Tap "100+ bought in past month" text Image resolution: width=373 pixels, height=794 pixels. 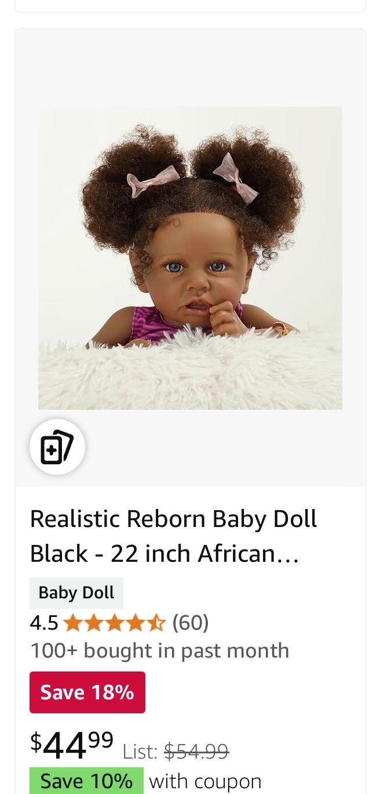[x=159, y=651]
